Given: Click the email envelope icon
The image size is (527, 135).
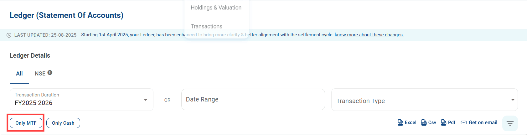Looking at the screenshot, I should click(x=464, y=122).
